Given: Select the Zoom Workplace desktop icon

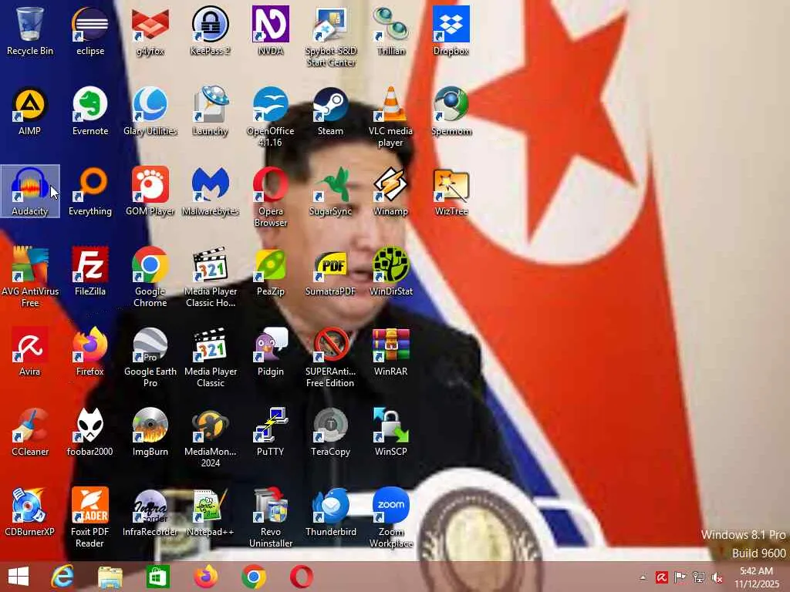Looking at the screenshot, I should [391, 517].
